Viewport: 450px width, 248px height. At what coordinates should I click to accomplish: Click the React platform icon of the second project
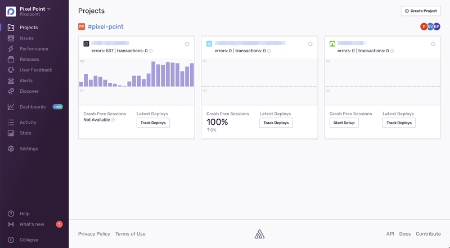tap(209, 44)
